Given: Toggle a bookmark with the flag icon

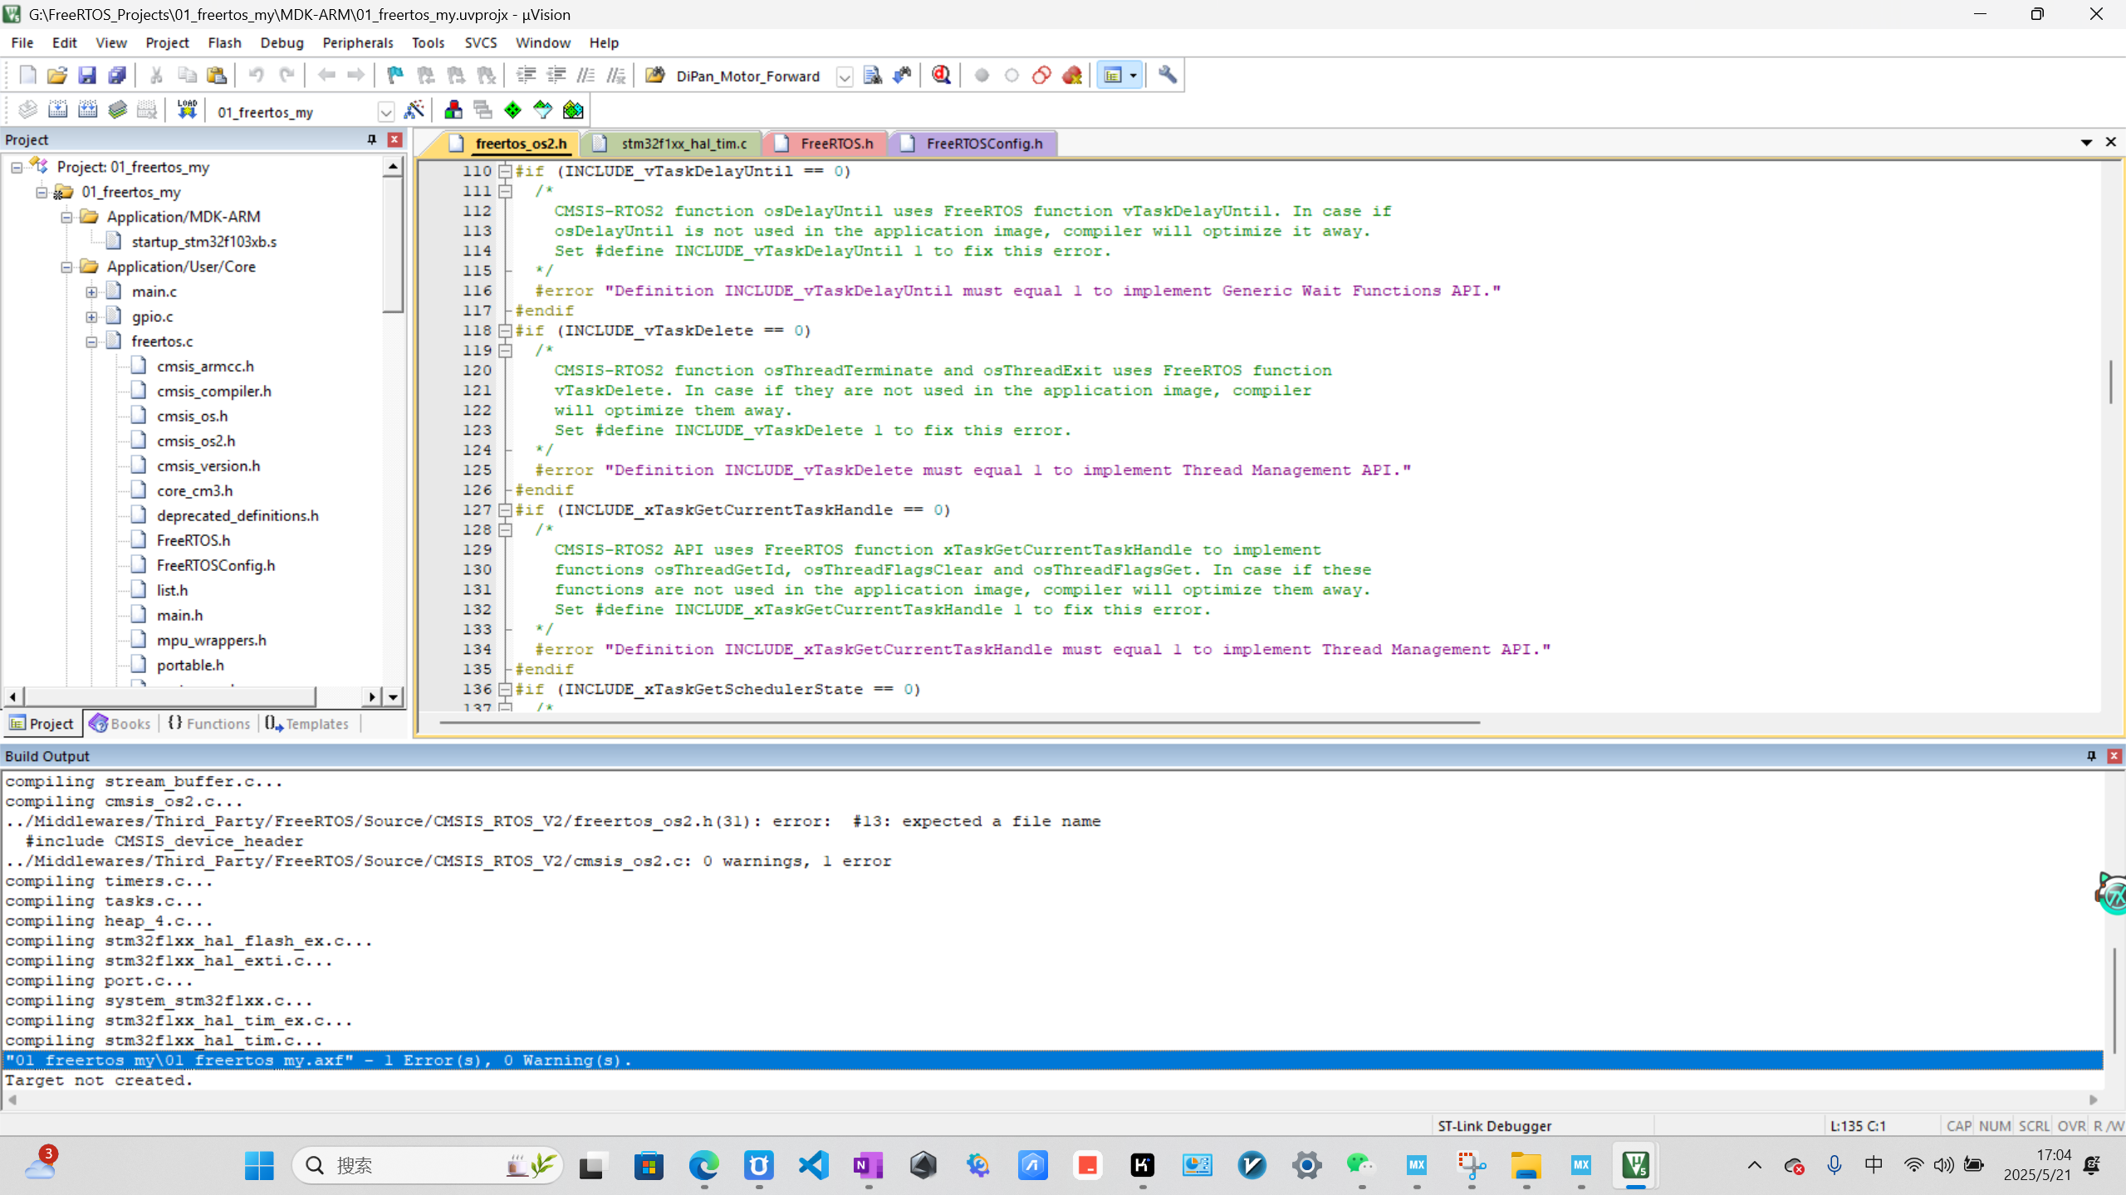Looking at the screenshot, I should point(394,76).
